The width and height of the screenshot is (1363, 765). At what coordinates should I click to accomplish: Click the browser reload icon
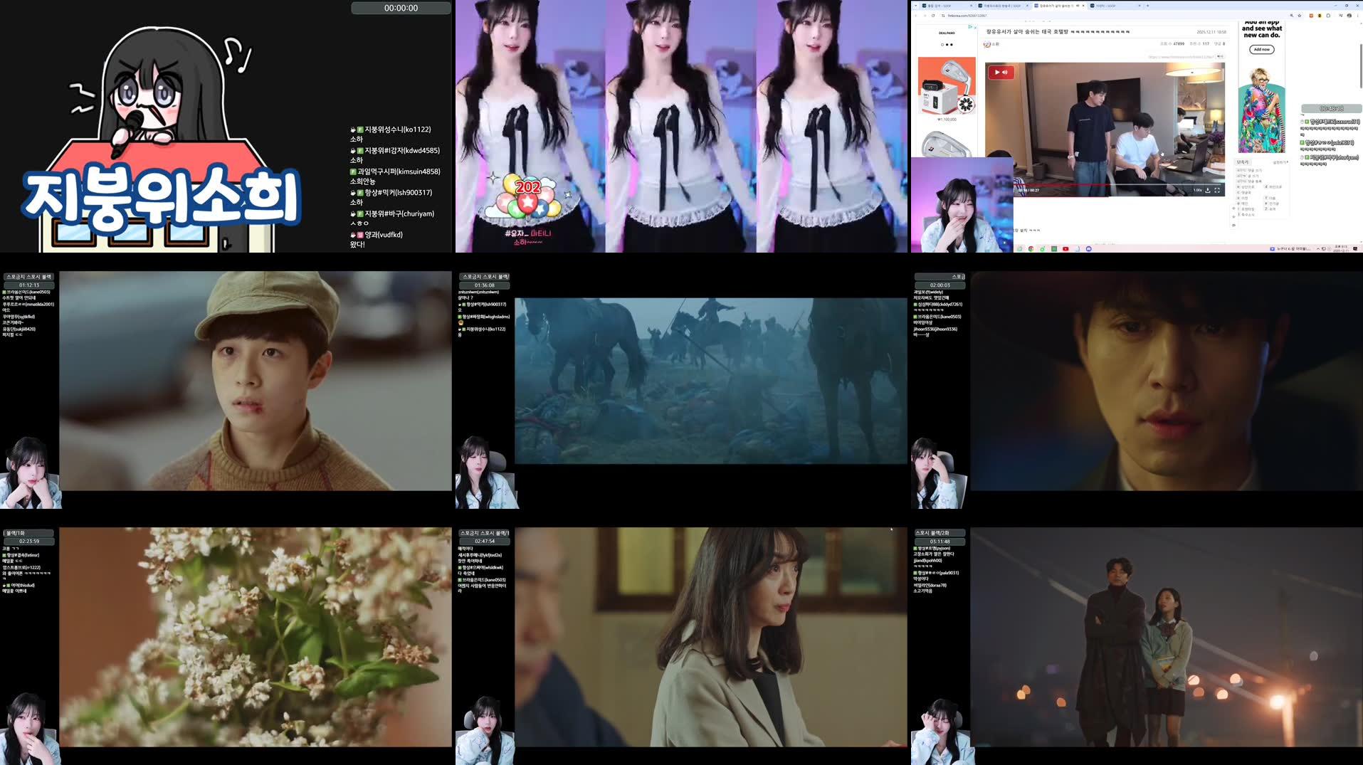(933, 15)
